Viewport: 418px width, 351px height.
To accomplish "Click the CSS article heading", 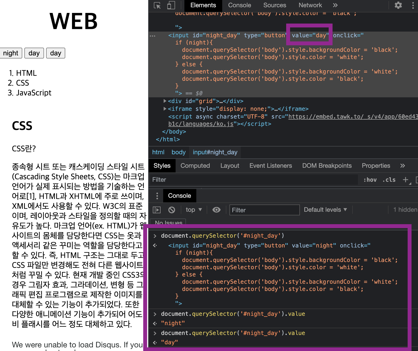I will coord(22,126).
